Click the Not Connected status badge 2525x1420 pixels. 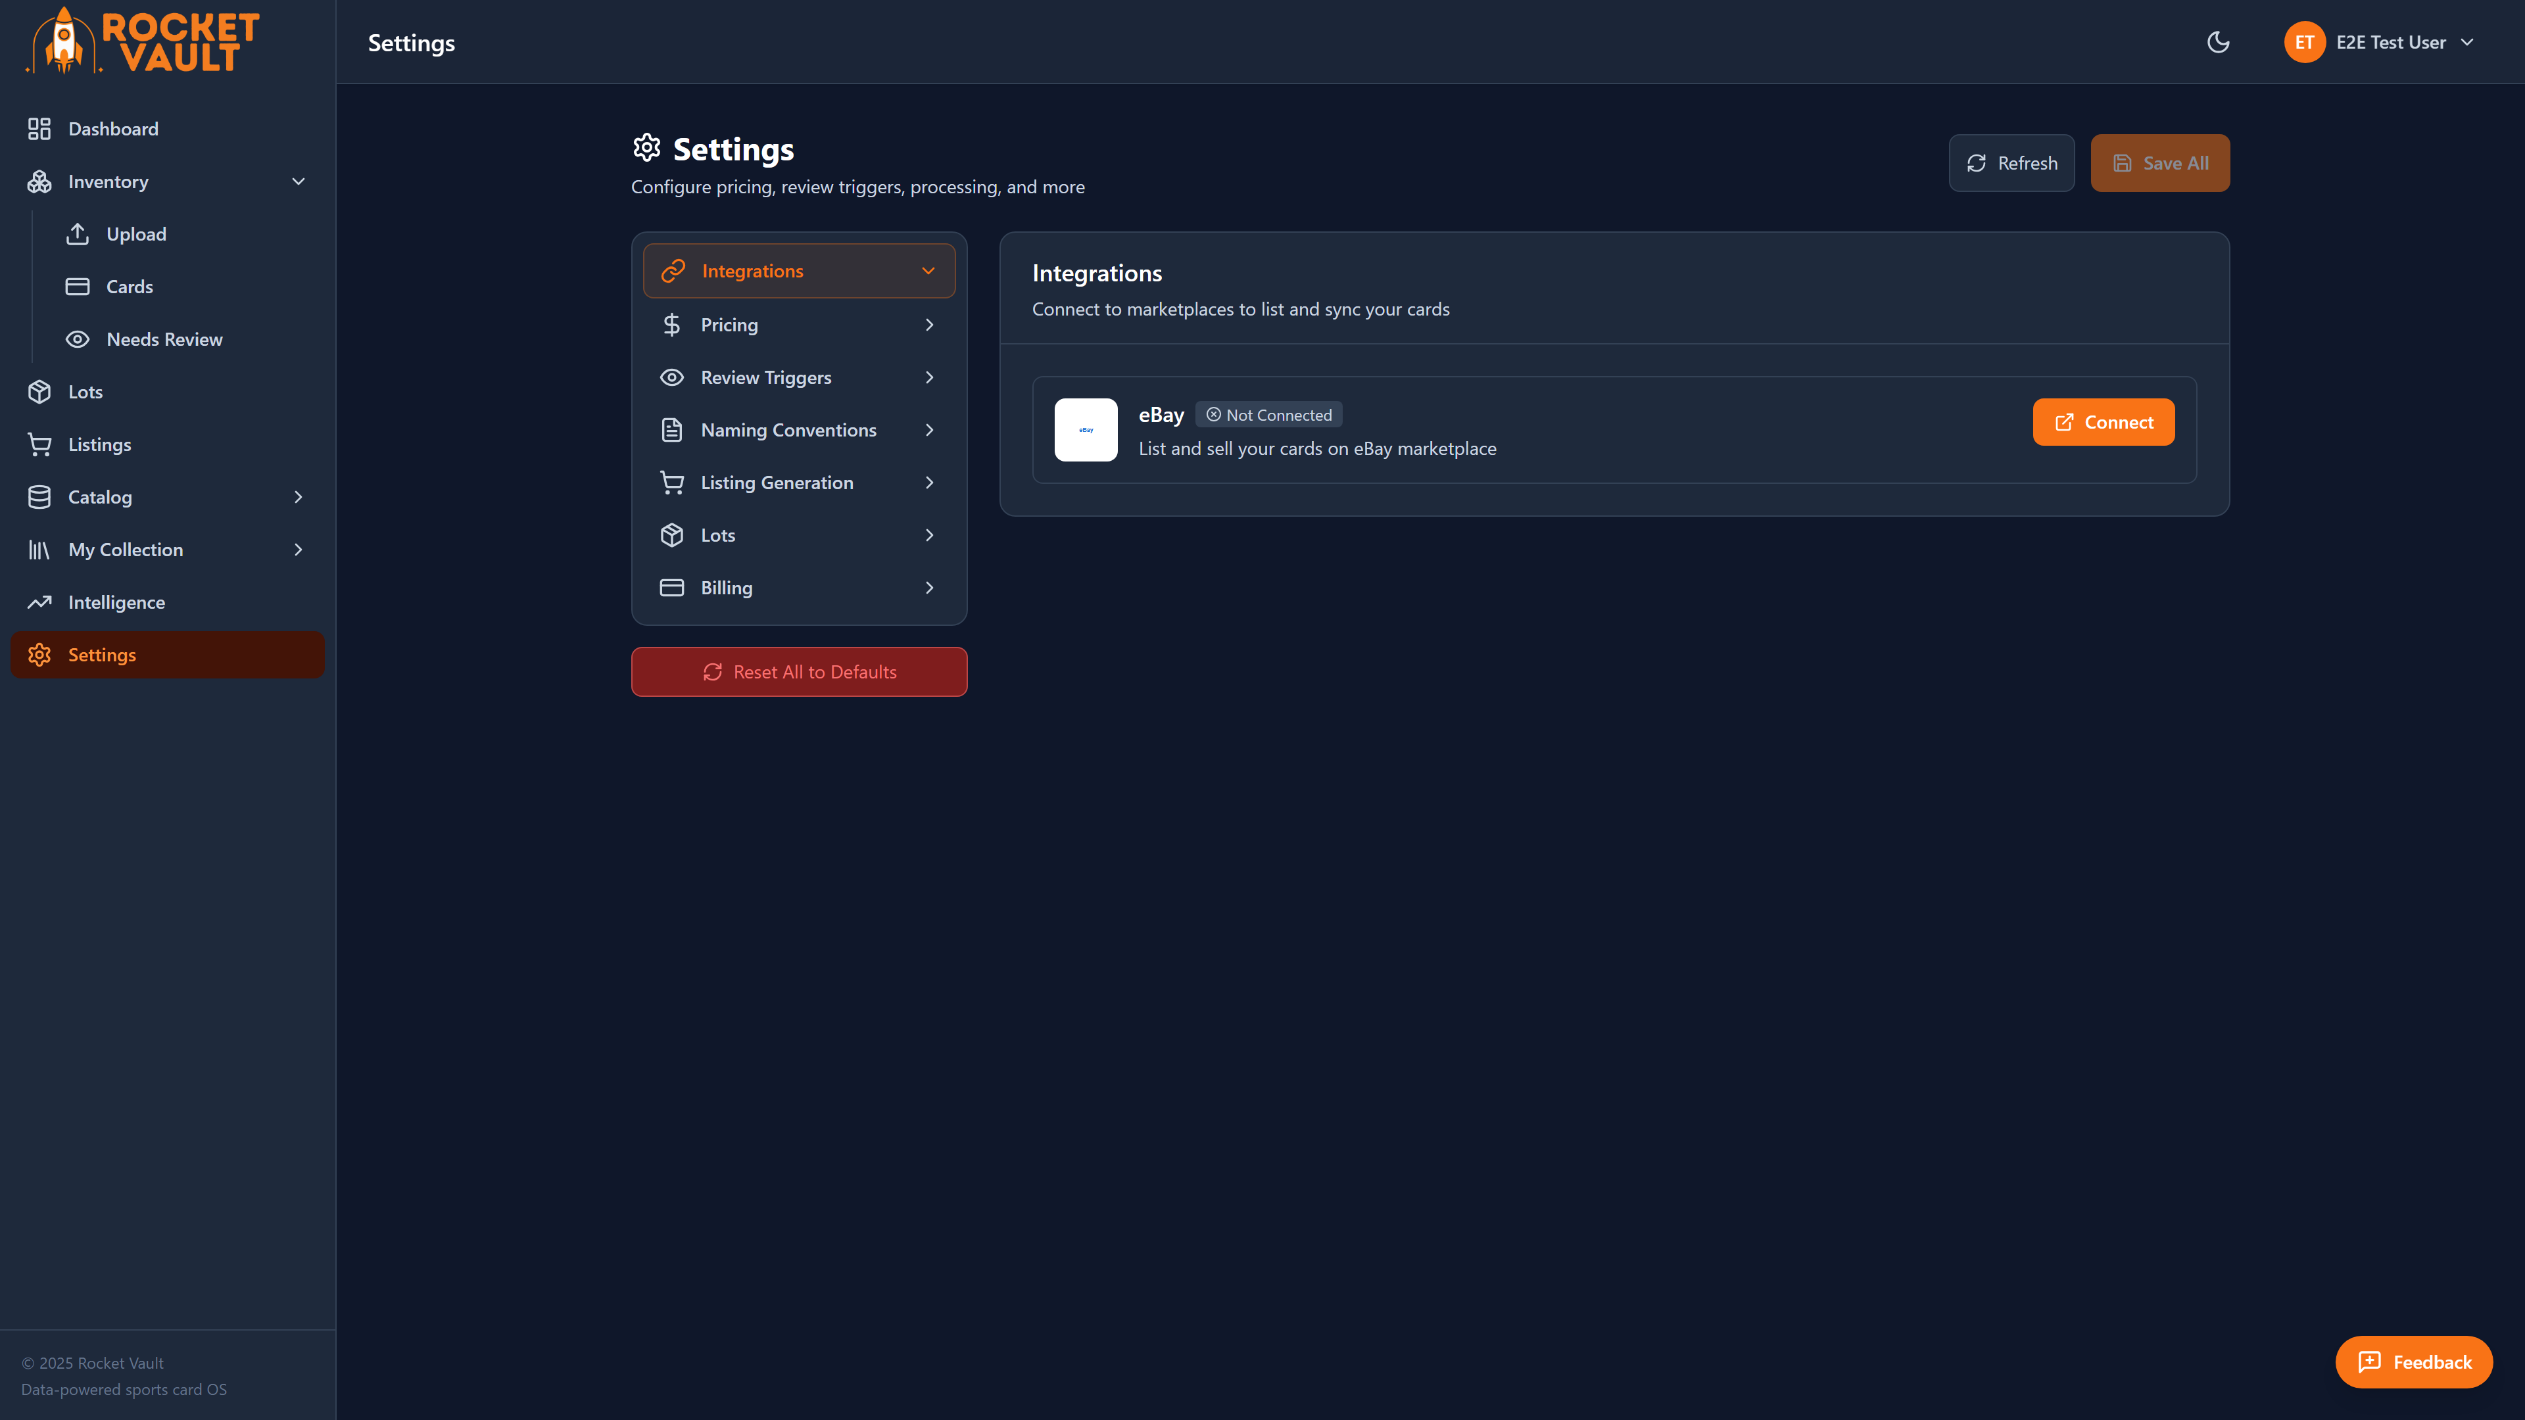coord(1268,414)
